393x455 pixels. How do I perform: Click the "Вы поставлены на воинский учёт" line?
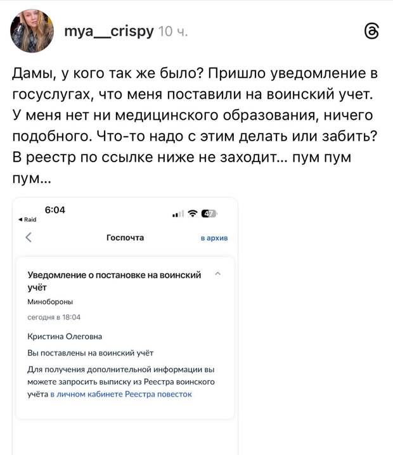91,353
